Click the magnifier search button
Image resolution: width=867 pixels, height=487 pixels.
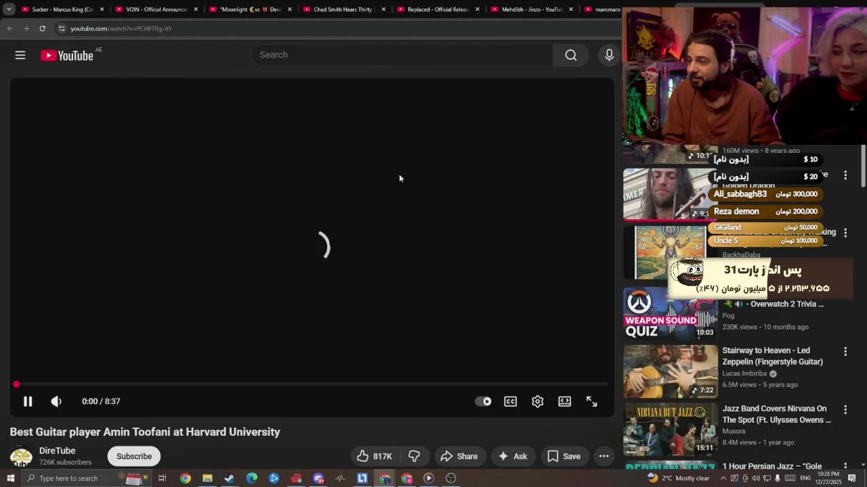point(571,55)
